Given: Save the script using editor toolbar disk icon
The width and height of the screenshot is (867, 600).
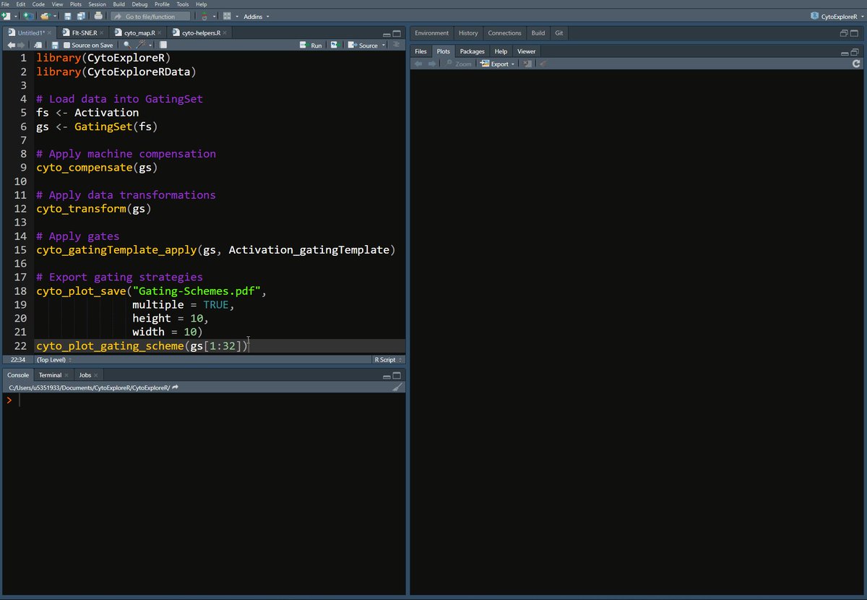Looking at the screenshot, I should point(55,45).
